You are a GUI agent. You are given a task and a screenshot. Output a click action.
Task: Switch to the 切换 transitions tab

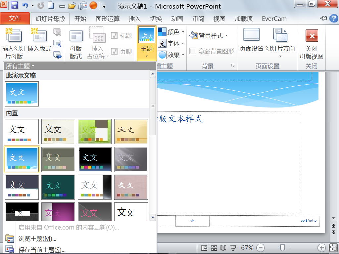coord(156,19)
